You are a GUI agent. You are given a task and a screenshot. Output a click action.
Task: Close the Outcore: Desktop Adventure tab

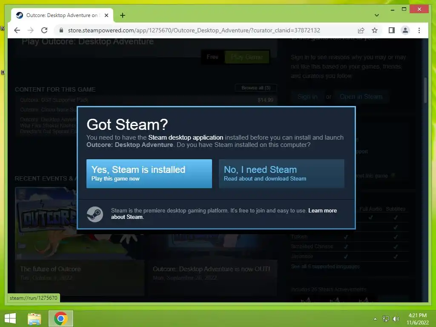click(106, 15)
